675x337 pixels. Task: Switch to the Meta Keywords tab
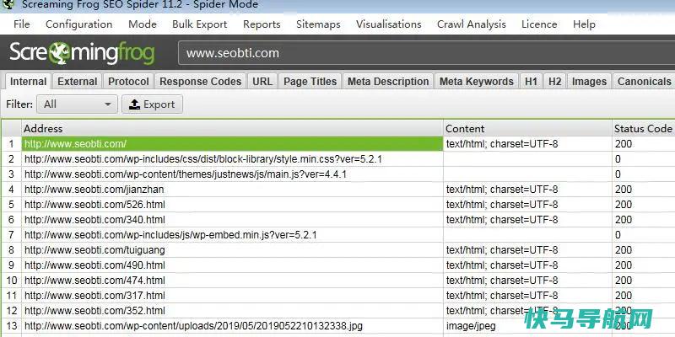477,81
